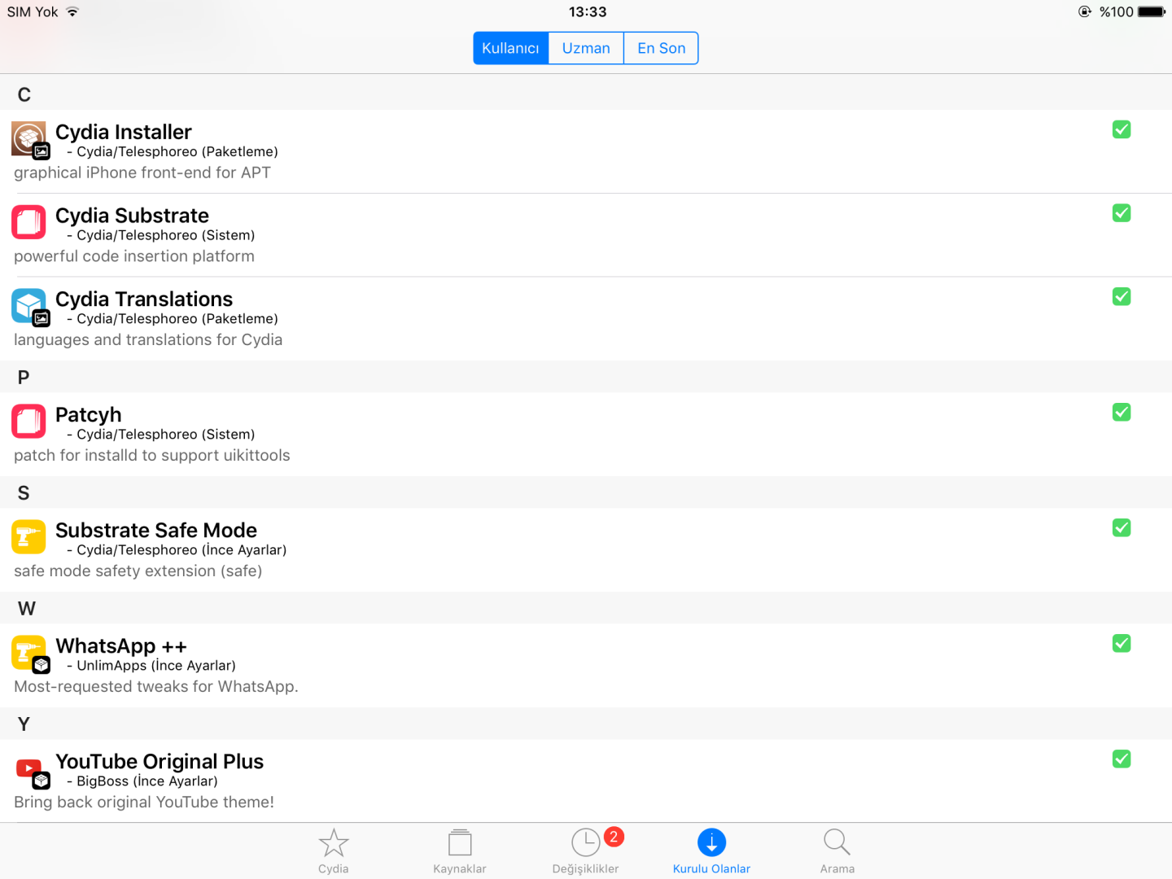The image size is (1172, 879).
Task: Tap the Patcyh red package icon
Action: (x=28, y=422)
